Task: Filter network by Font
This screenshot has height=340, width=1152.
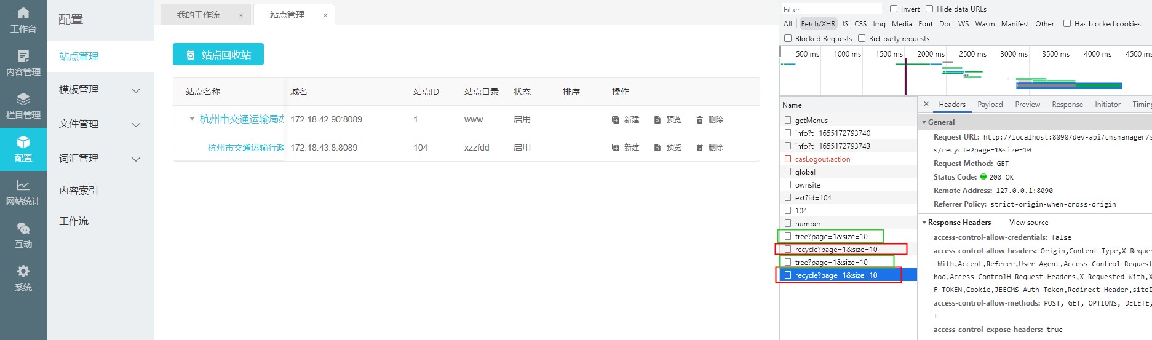Action: (x=926, y=24)
